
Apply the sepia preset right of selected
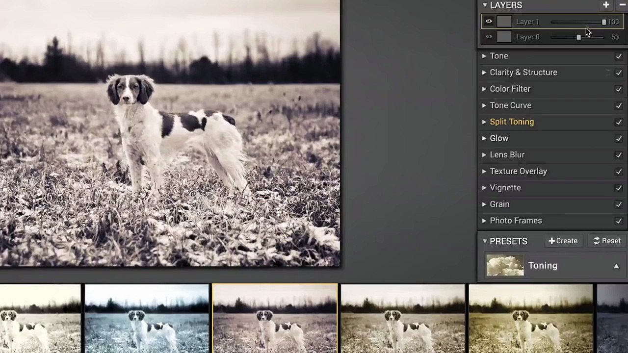click(x=403, y=319)
